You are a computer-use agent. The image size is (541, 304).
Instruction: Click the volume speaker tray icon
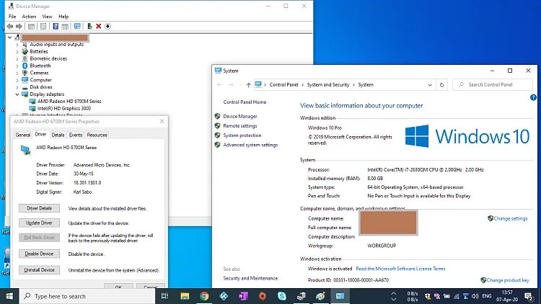tap(475, 296)
